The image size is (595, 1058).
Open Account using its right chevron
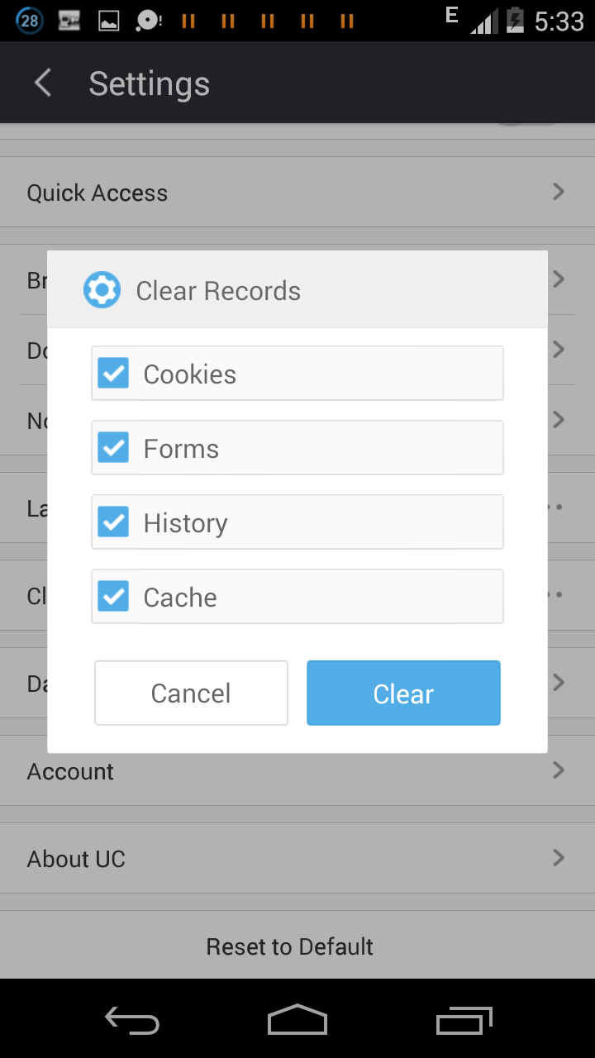(x=559, y=770)
